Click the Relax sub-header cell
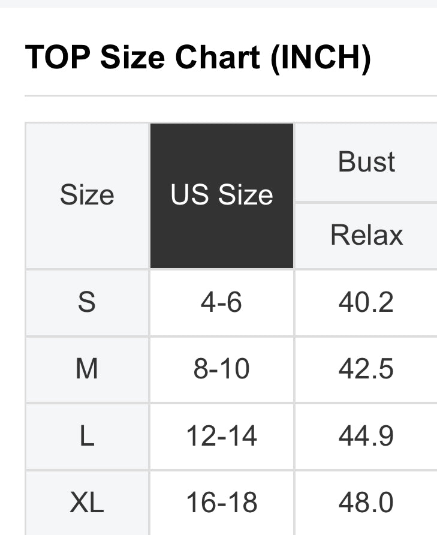This screenshot has width=437, height=535. [x=366, y=235]
